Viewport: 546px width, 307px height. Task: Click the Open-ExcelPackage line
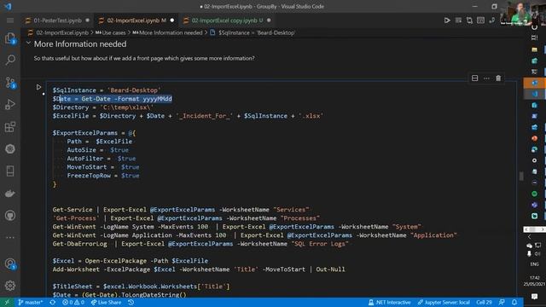(131, 261)
